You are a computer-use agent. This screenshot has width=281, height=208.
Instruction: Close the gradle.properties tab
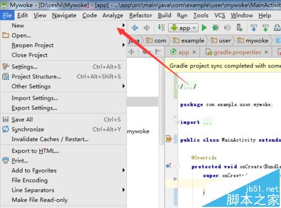pos(266,52)
